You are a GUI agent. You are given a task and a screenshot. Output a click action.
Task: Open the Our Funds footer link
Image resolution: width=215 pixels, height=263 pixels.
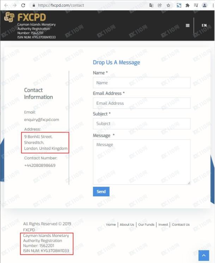146,225
